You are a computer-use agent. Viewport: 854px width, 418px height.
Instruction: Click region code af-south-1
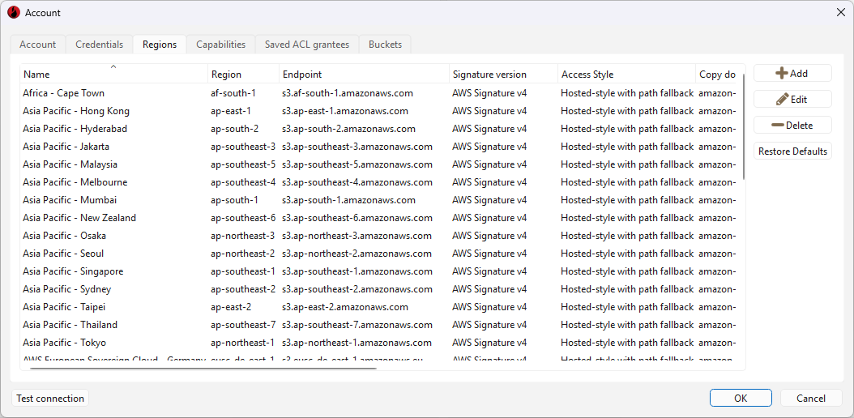233,93
